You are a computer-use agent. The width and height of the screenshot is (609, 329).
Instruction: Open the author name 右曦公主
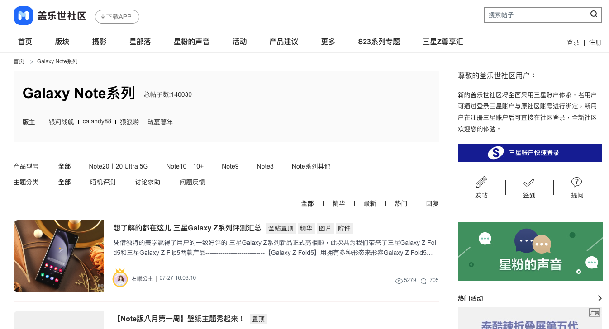pyautogui.click(x=143, y=278)
